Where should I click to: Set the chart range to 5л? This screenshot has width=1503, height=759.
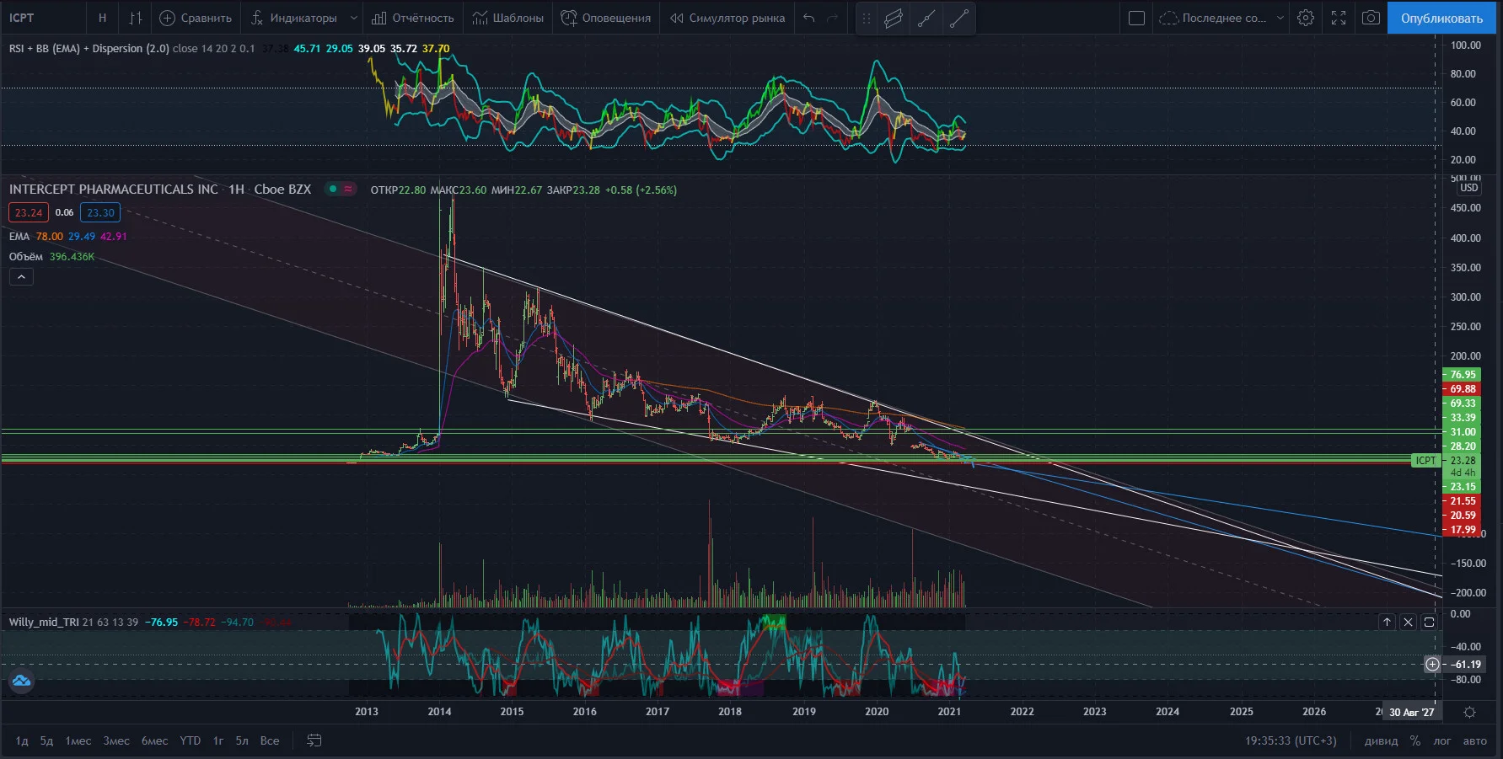[242, 741]
